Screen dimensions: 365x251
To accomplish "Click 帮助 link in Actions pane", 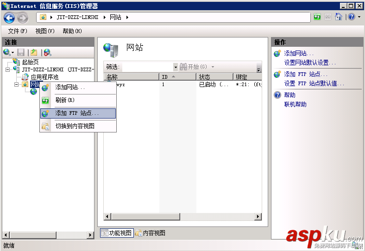I will coord(289,95).
